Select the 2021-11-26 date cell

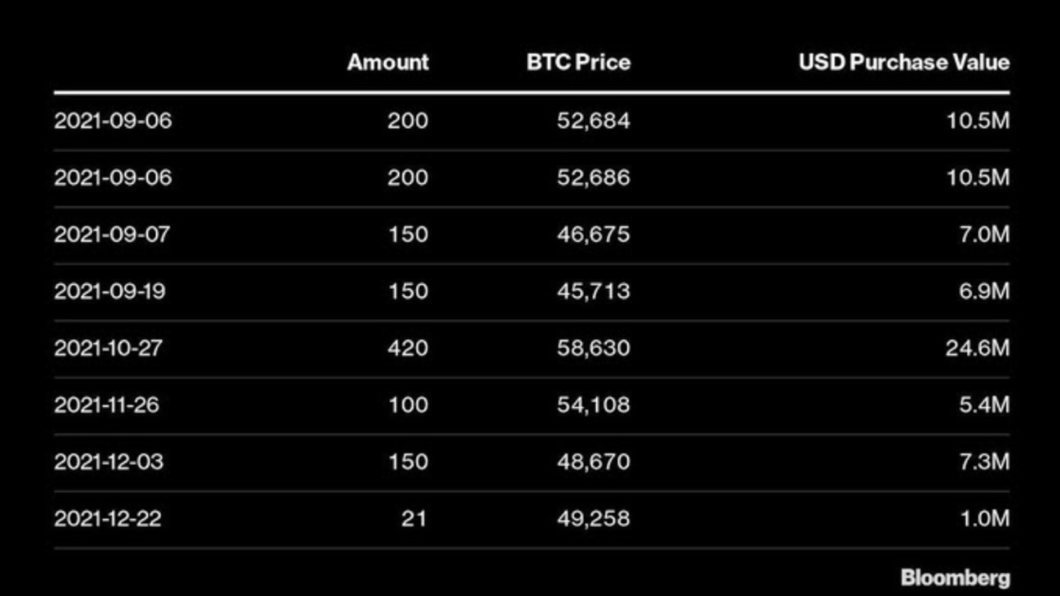pos(107,405)
